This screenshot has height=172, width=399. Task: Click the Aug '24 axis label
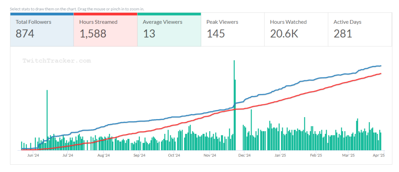pyautogui.click(x=103, y=156)
